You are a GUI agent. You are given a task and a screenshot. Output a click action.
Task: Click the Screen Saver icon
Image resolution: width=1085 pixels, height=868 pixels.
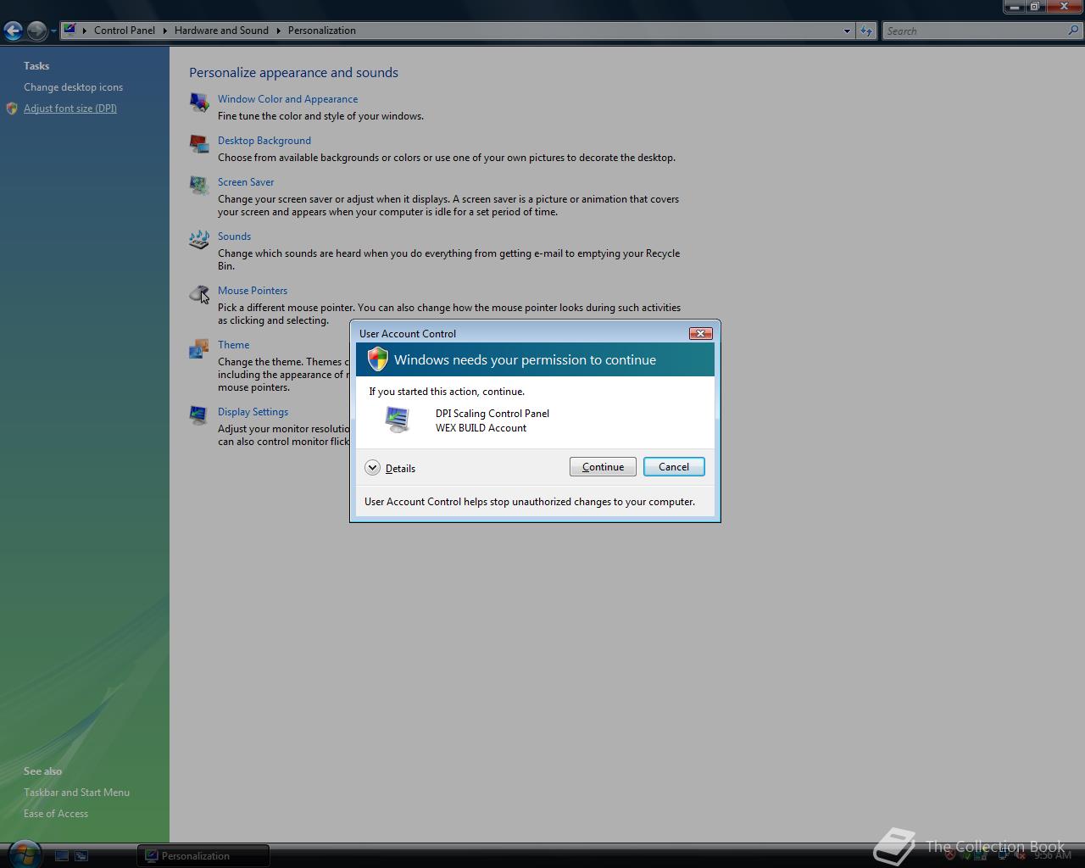click(199, 186)
